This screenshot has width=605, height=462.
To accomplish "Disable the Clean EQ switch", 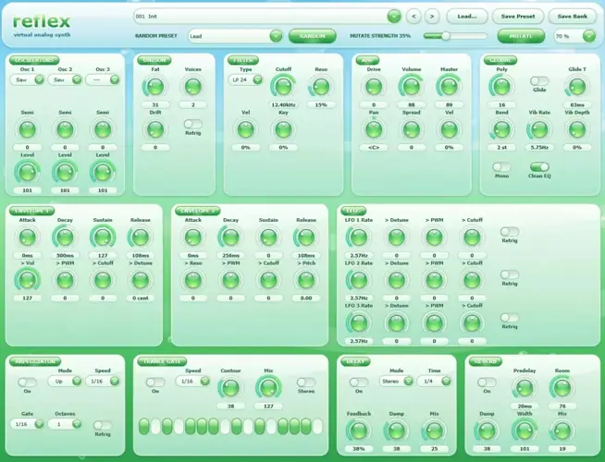I will tap(539, 167).
